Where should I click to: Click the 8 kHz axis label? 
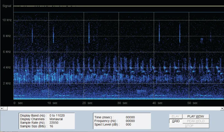(7, 36)
